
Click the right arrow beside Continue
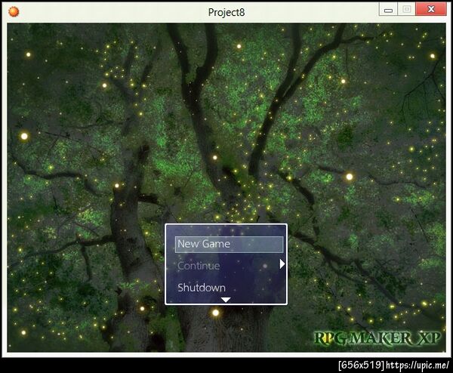pos(282,264)
